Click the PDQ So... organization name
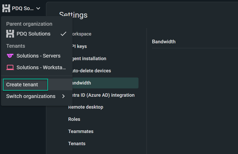This screenshot has height=154, width=238. 23,8
